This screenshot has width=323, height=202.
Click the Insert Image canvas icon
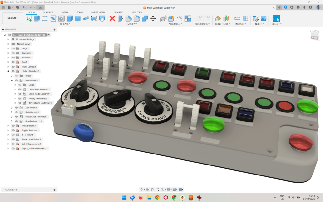point(264,18)
